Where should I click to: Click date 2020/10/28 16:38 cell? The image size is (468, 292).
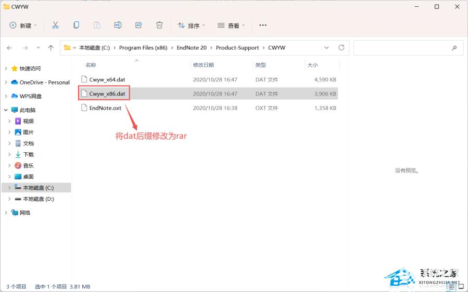click(x=215, y=108)
